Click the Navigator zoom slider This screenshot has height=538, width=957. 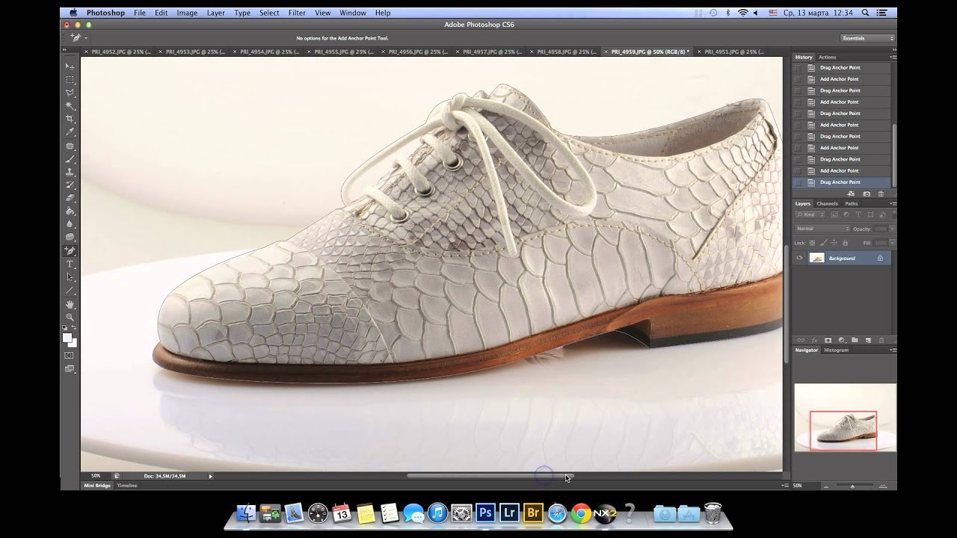pyautogui.click(x=852, y=486)
